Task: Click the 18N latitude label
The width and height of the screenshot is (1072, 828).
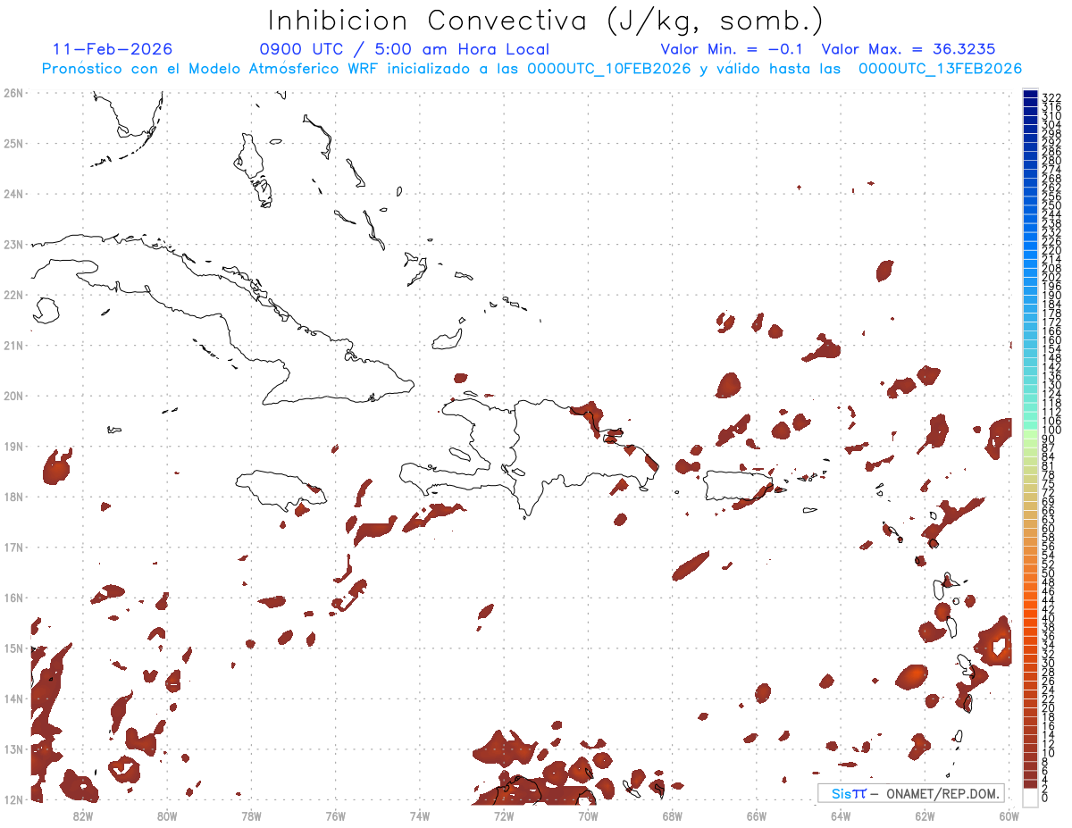Action: coord(13,496)
